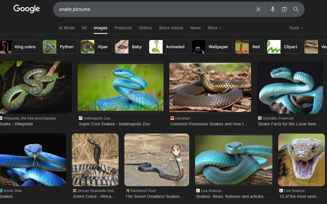This screenshot has height=204, width=327.
Task: Expand the More dropdown menu
Action: 214,28
